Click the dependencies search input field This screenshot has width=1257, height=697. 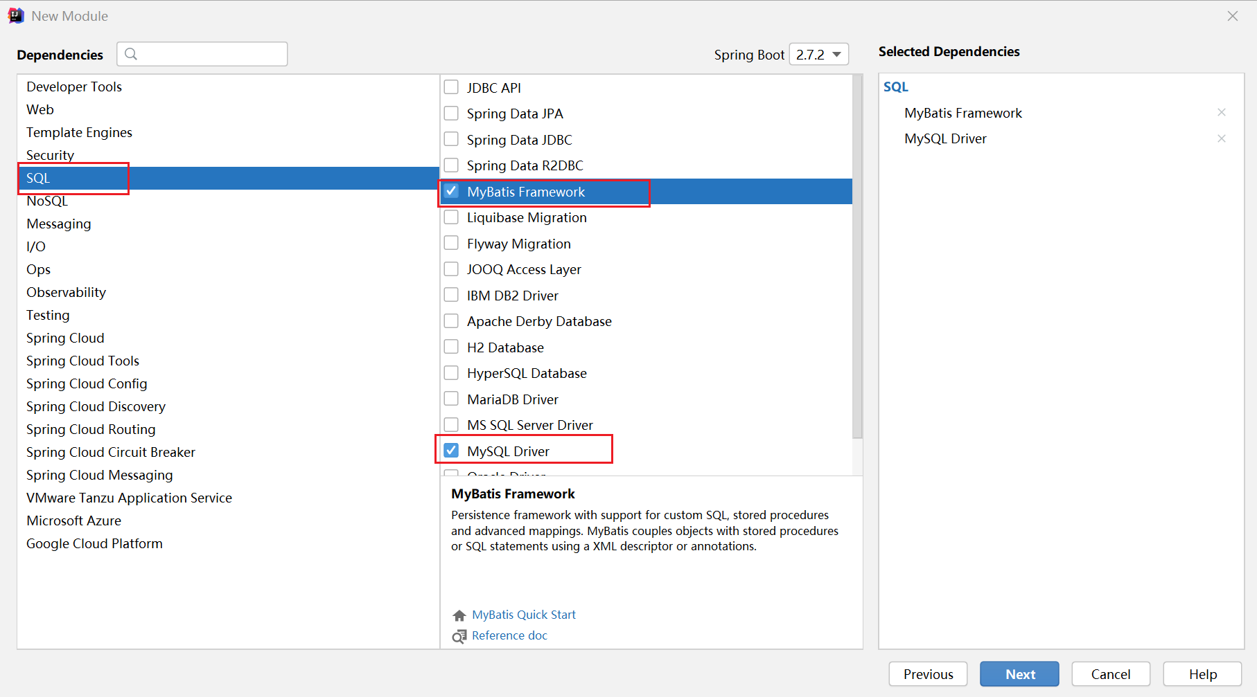click(202, 54)
